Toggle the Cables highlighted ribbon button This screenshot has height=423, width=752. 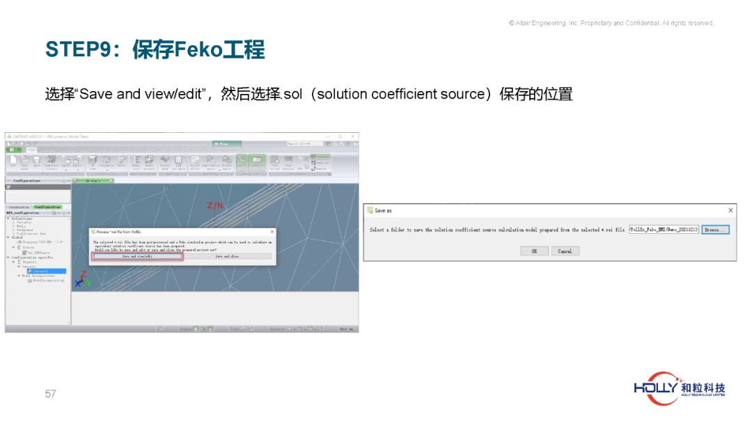241,162
